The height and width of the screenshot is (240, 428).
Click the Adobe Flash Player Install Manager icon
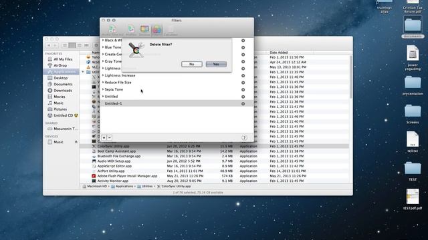[94, 176]
